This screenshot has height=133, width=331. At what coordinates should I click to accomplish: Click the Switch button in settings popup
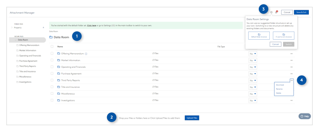tap(289, 44)
